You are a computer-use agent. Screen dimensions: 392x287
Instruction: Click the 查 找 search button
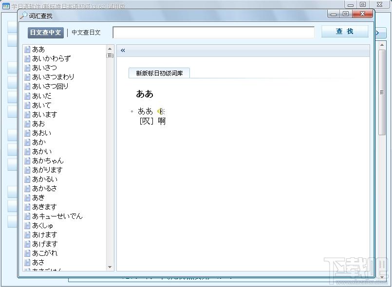pyautogui.click(x=345, y=32)
